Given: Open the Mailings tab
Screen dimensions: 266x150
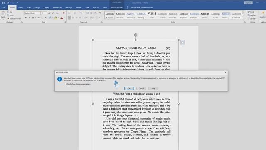Looking at the screenshot, I should click(69, 7).
